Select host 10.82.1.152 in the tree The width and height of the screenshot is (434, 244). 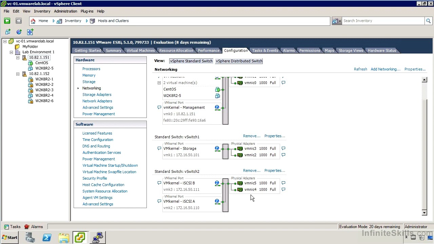(x=39, y=74)
